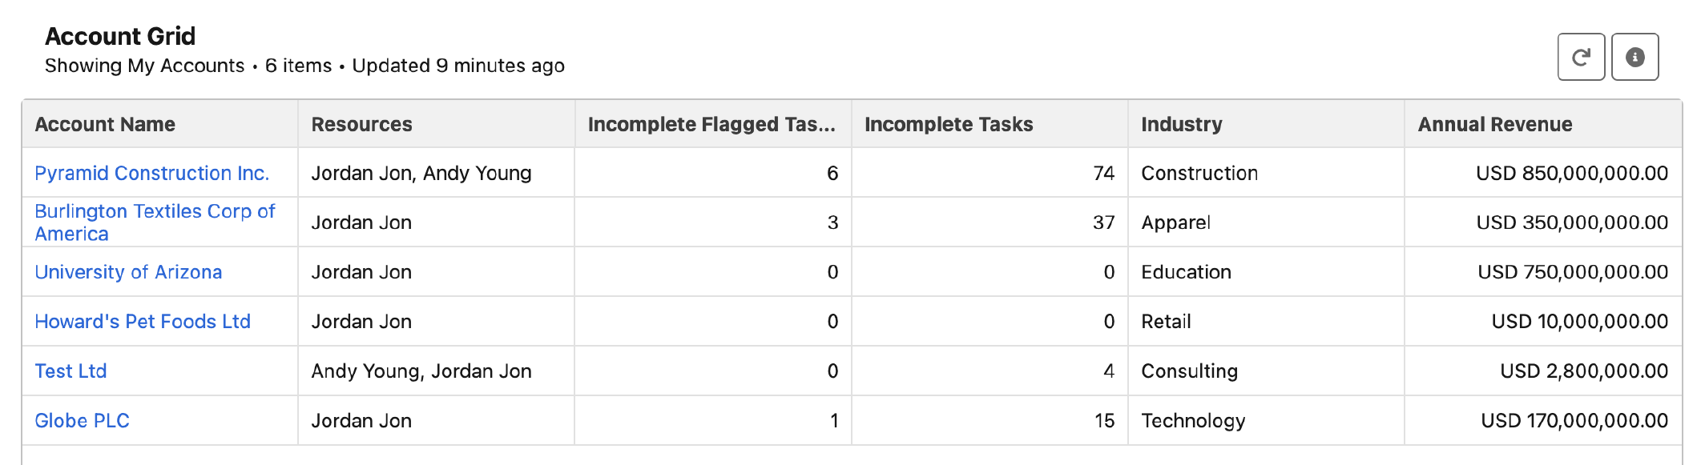
Task: Click the Technology industry cell
Action: click(x=1193, y=421)
